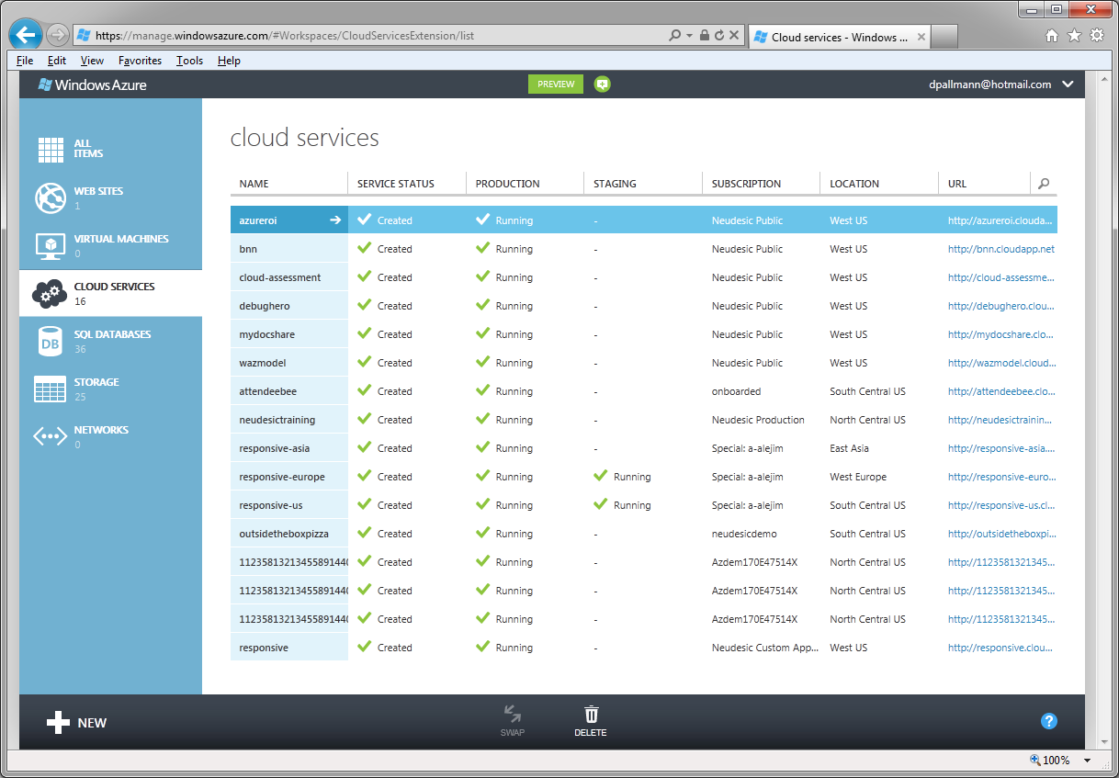Click the search magnifier above the table
1119x778 pixels.
[x=1043, y=183]
